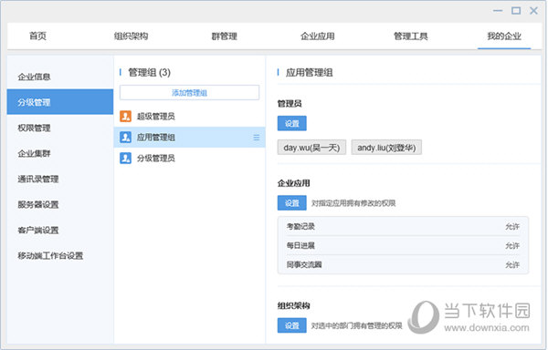
Task: Maximize the window
Action: pos(516,11)
